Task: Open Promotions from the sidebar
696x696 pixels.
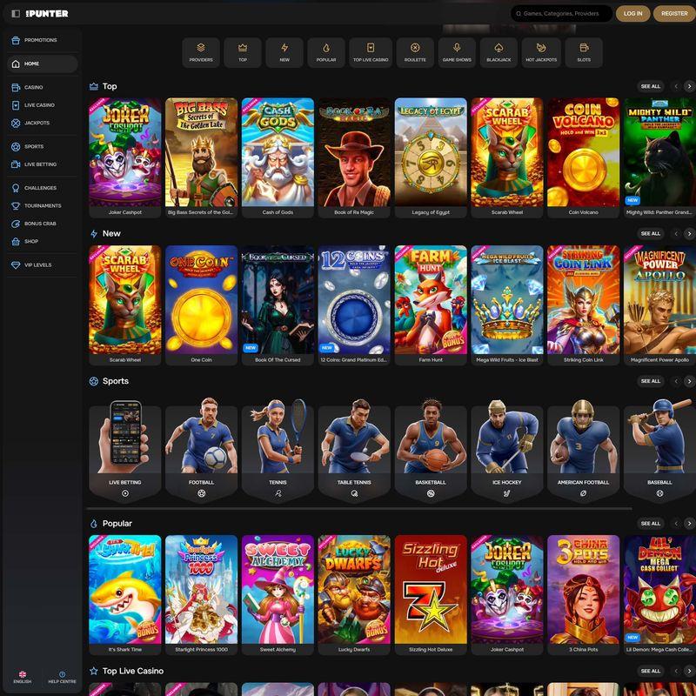Action: pos(41,40)
